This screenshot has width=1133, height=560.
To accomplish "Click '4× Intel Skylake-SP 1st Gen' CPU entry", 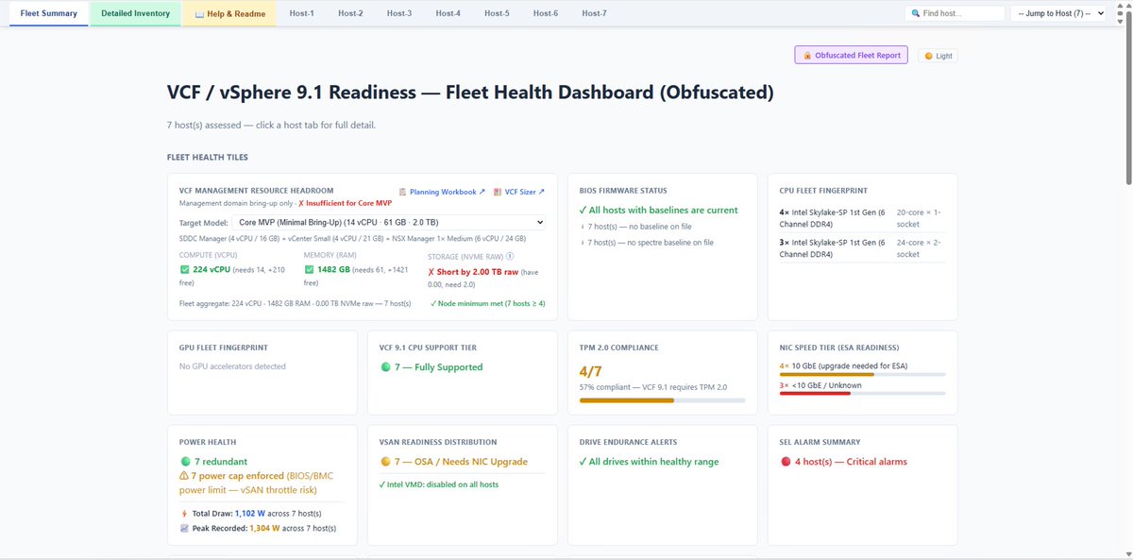I will pyautogui.click(x=831, y=218).
